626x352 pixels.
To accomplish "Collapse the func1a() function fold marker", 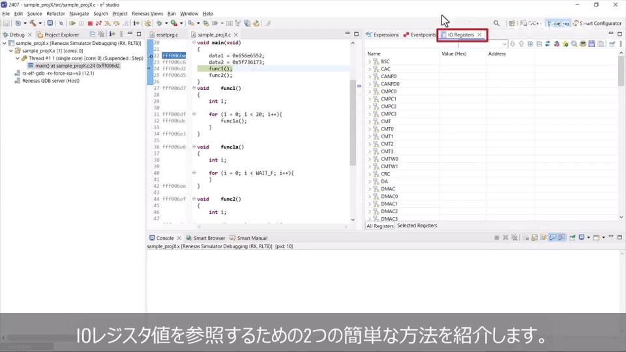I will point(194,147).
